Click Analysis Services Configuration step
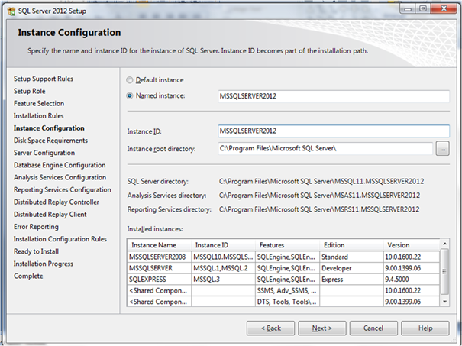Viewport: 462px width, 346px height. 60,177
